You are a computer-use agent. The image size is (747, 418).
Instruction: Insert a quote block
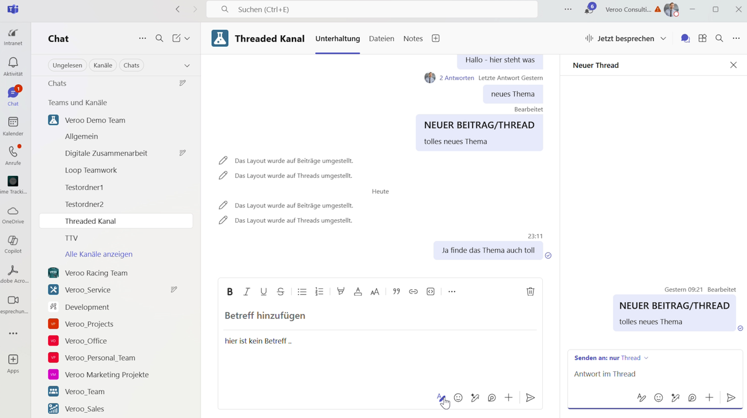[397, 292]
